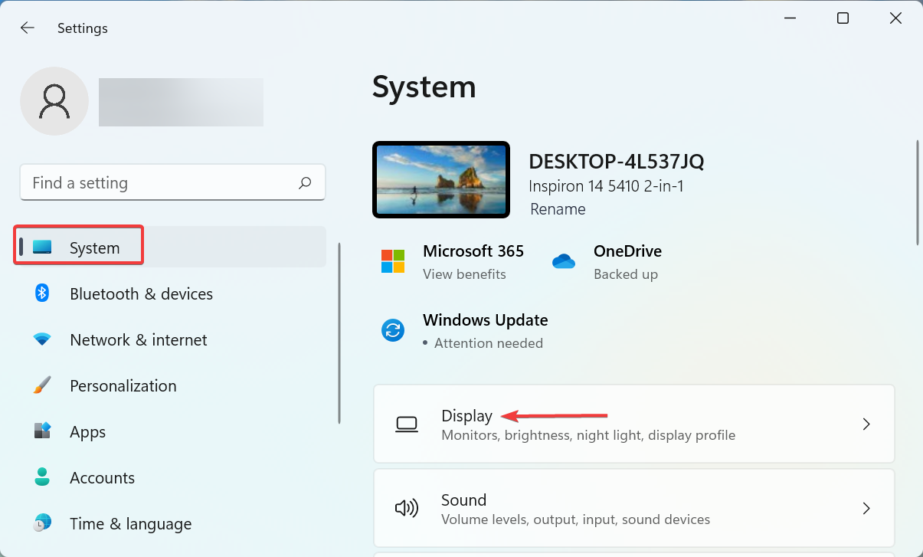Expand Display settings with chevron arrow

tap(866, 424)
